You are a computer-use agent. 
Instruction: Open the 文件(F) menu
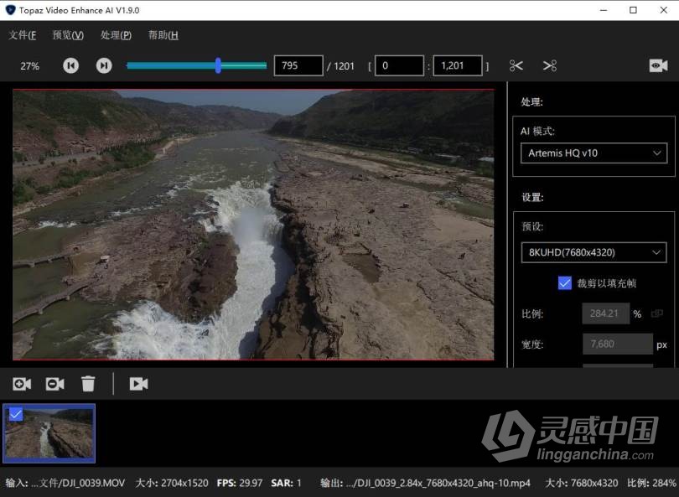tap(23, 35)
